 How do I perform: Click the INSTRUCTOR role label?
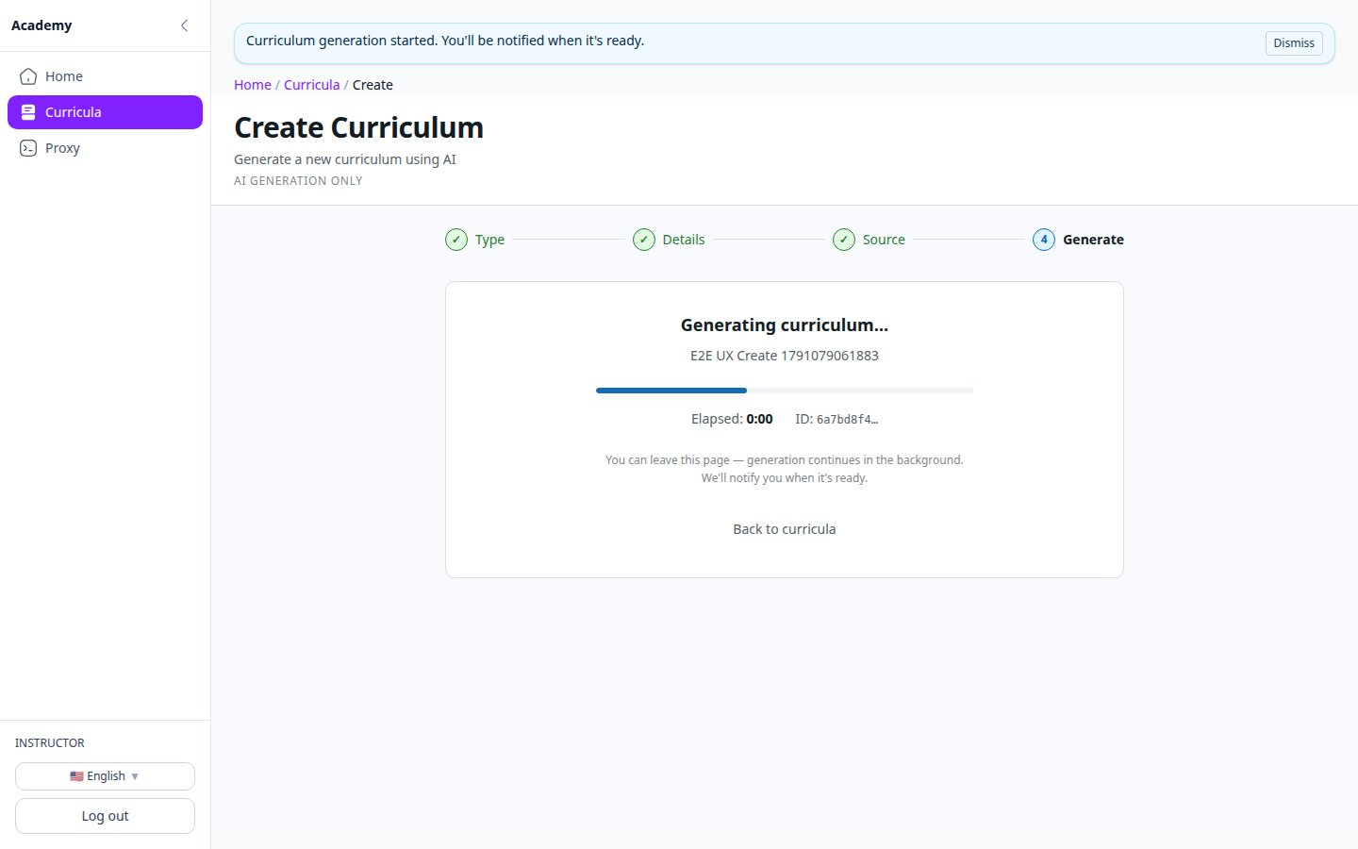50,743
